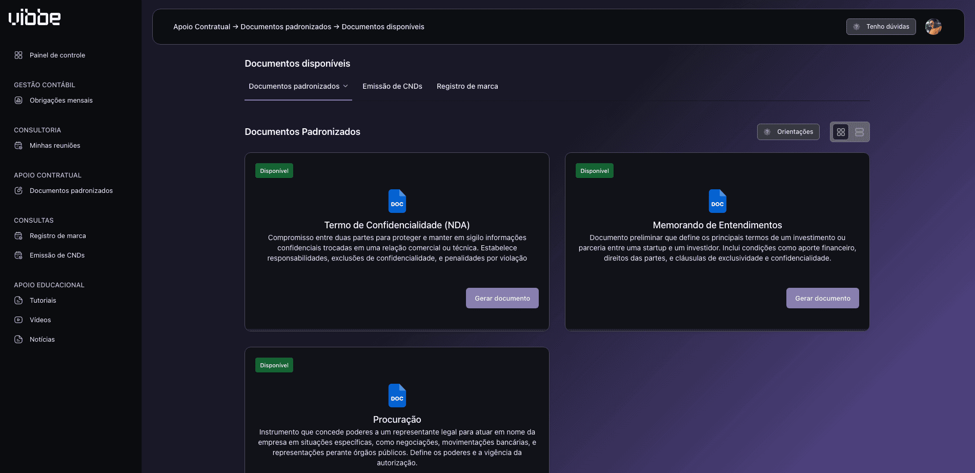Click the DOC icon for Memorando de Entendimentos

tap(717, 201)
